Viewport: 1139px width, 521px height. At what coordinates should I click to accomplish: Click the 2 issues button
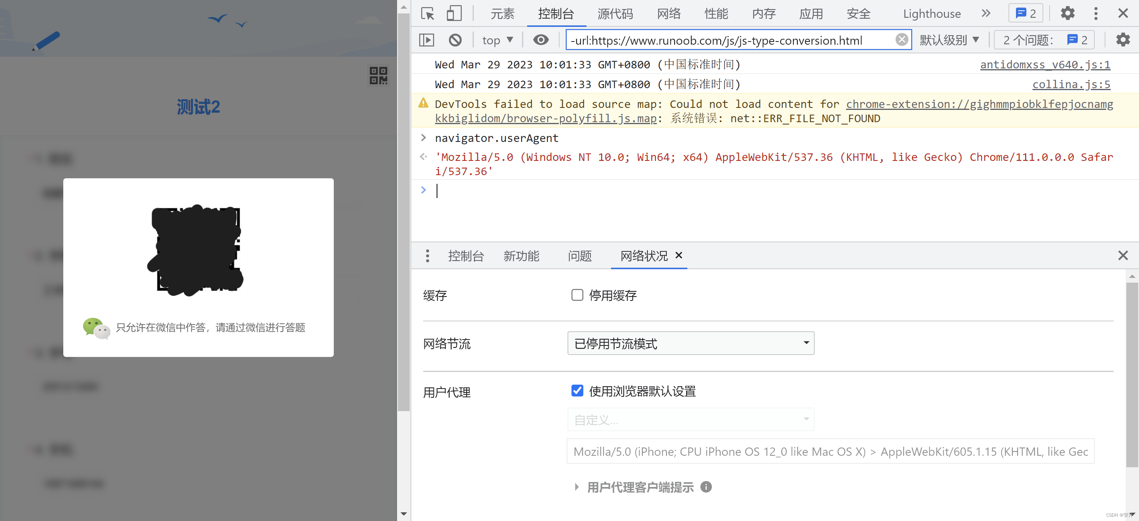[1044, 40]
